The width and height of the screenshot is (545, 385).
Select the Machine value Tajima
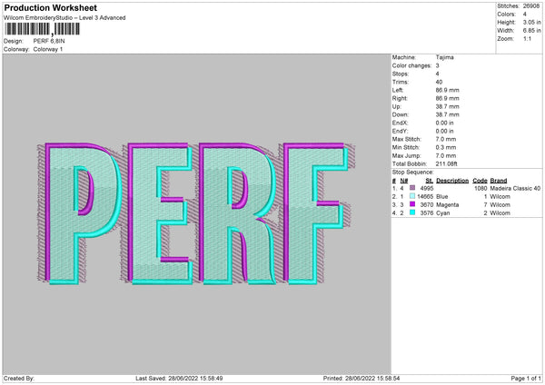click(x=446, y=57)
